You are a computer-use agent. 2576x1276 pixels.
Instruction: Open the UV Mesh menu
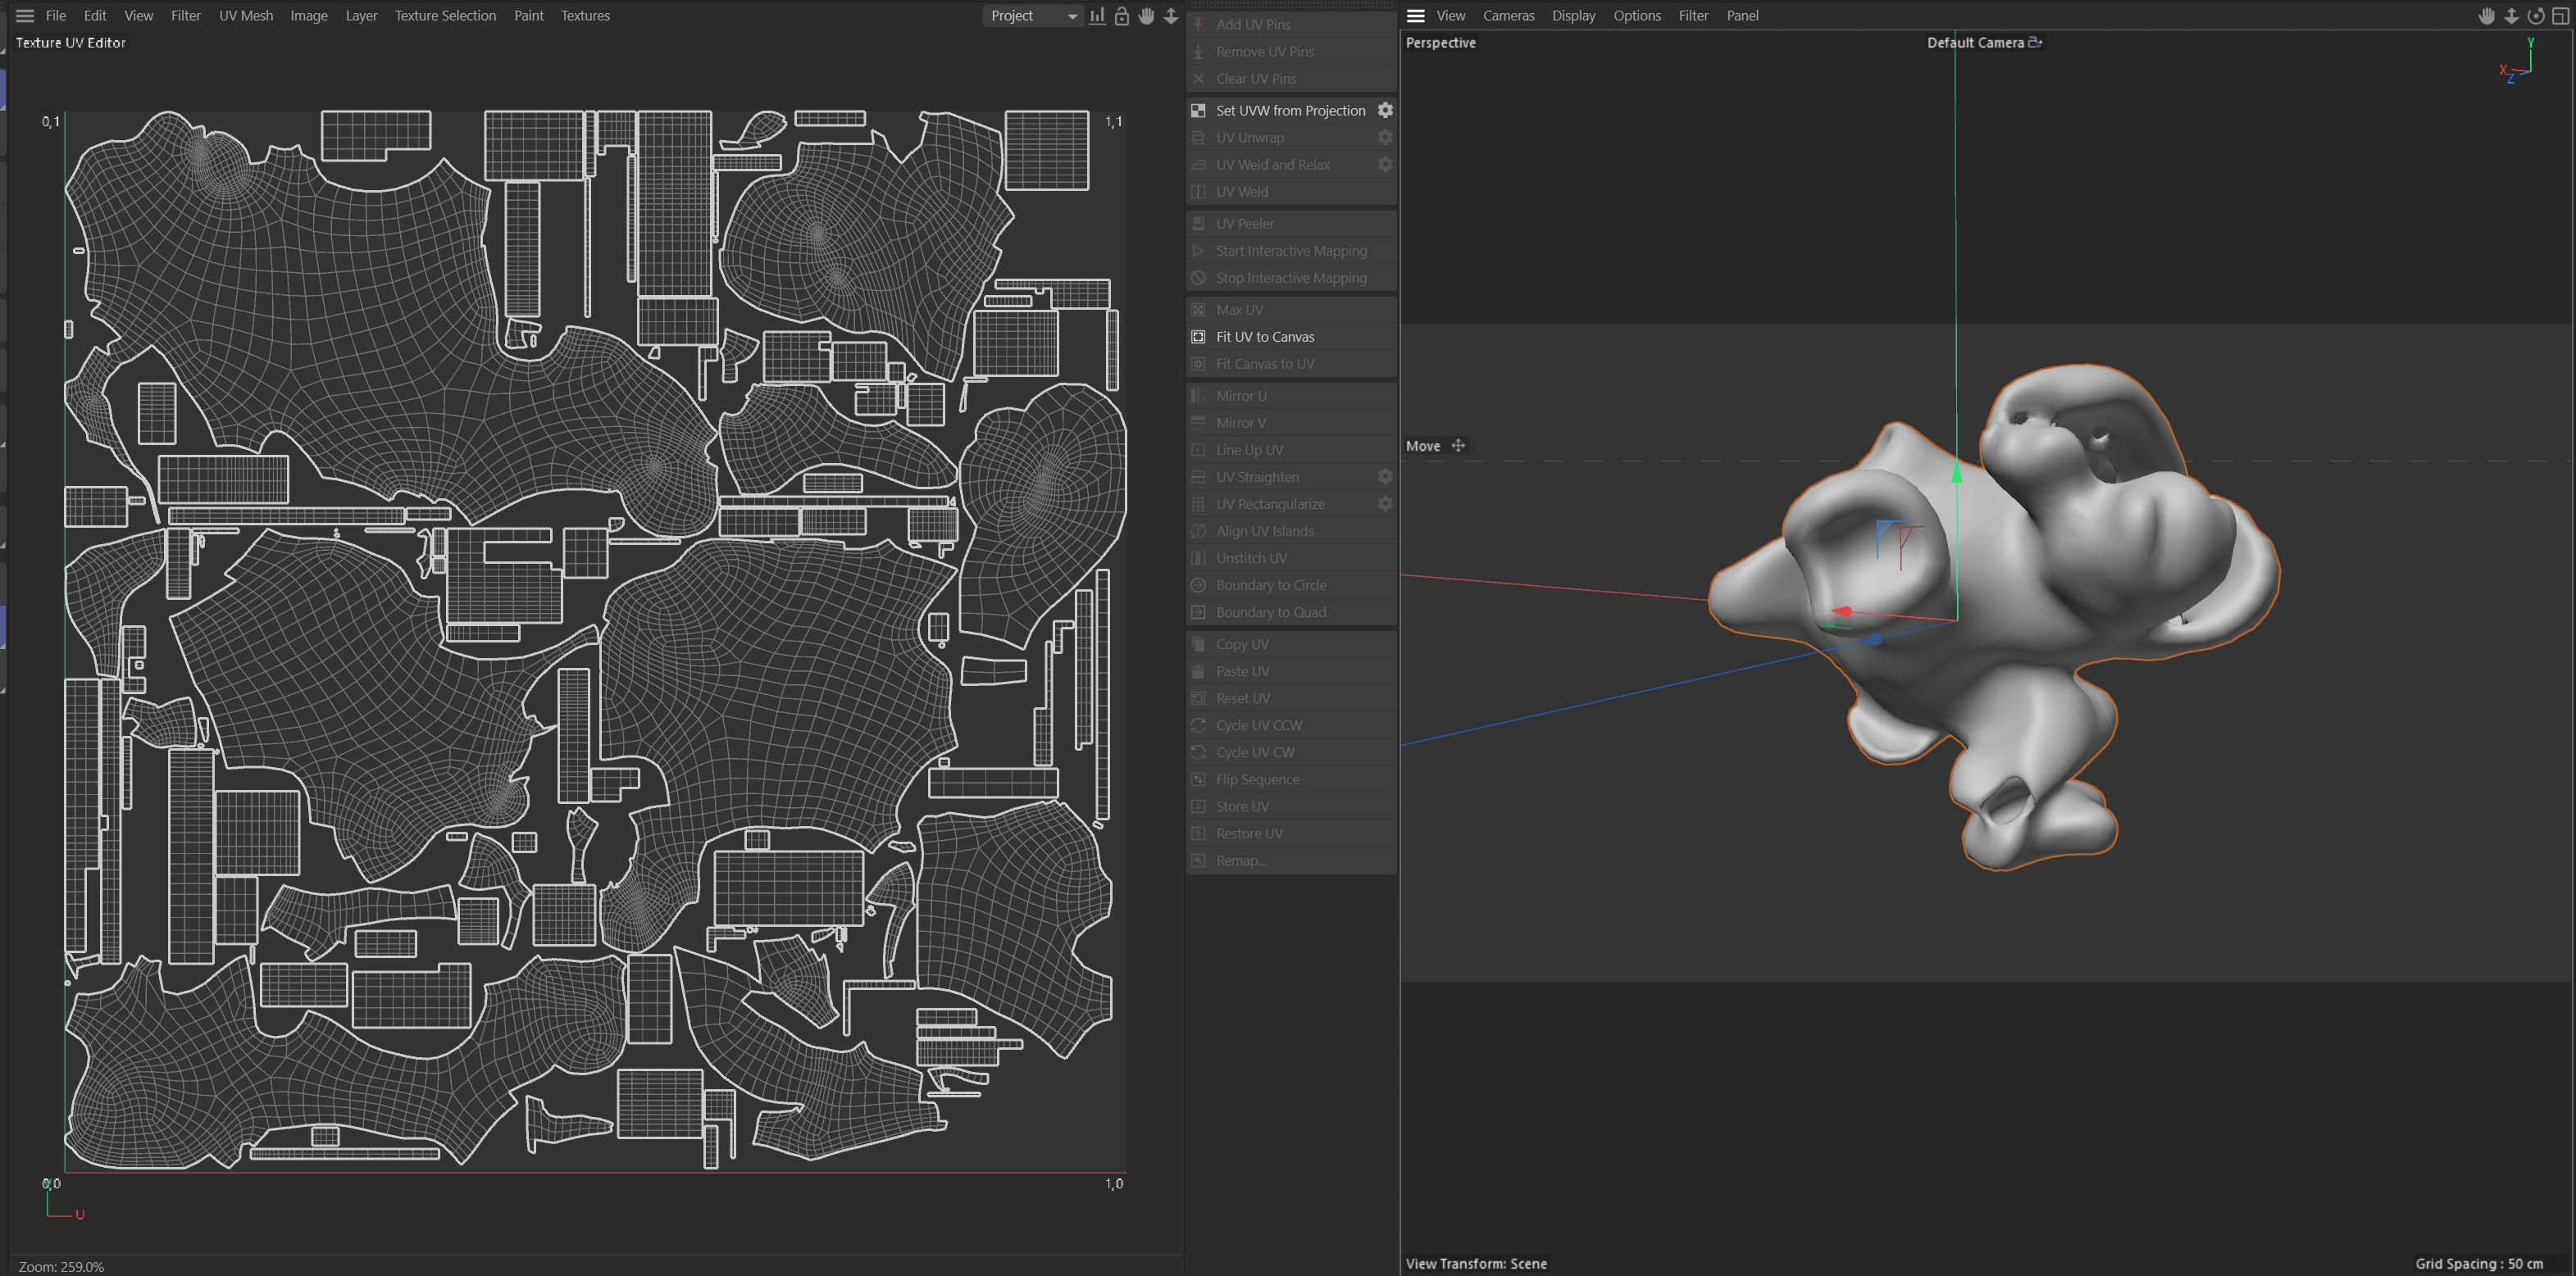point(246,16)
